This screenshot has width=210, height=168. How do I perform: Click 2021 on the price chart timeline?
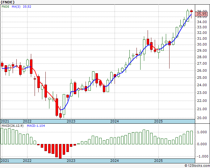(x=5, y=121)
